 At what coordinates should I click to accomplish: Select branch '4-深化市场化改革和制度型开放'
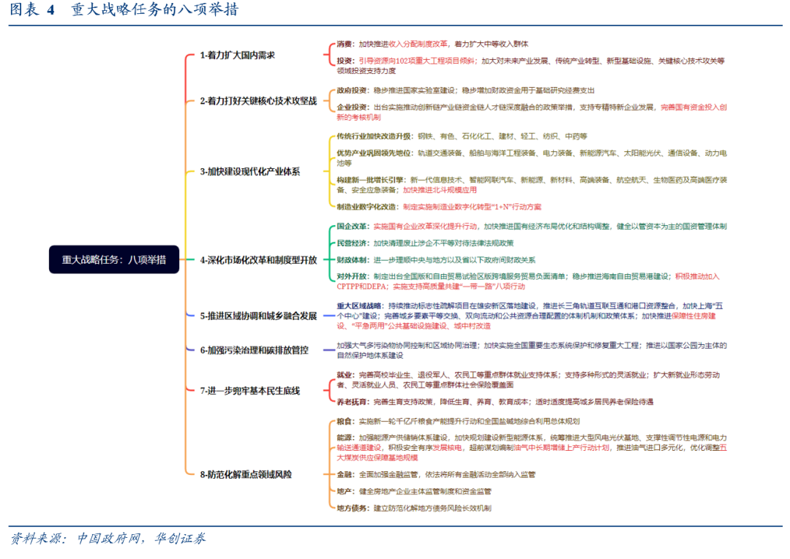[x=258, y=260]
